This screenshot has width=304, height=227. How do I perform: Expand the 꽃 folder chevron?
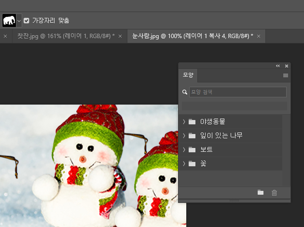[x=184, y=164]
